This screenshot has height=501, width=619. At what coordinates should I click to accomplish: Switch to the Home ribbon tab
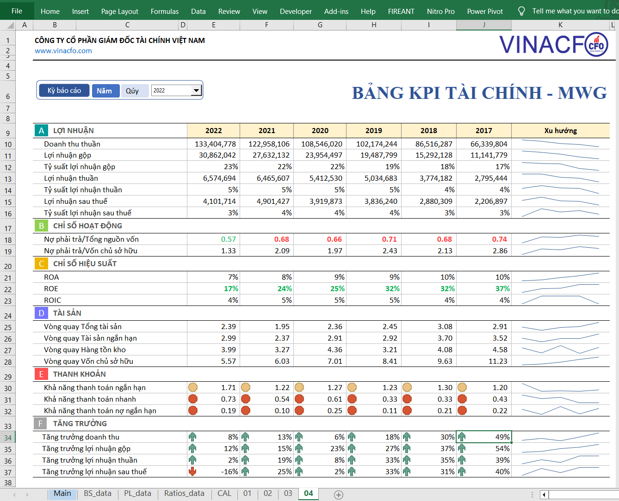click(x=50, y=11)
